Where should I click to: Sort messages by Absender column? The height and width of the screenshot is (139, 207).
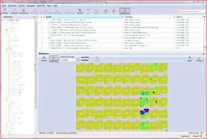coord(148,17)
